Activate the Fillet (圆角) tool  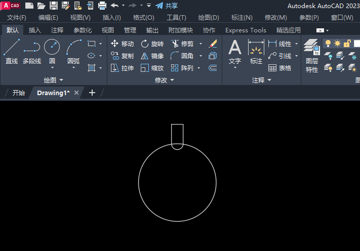[182, 56]
